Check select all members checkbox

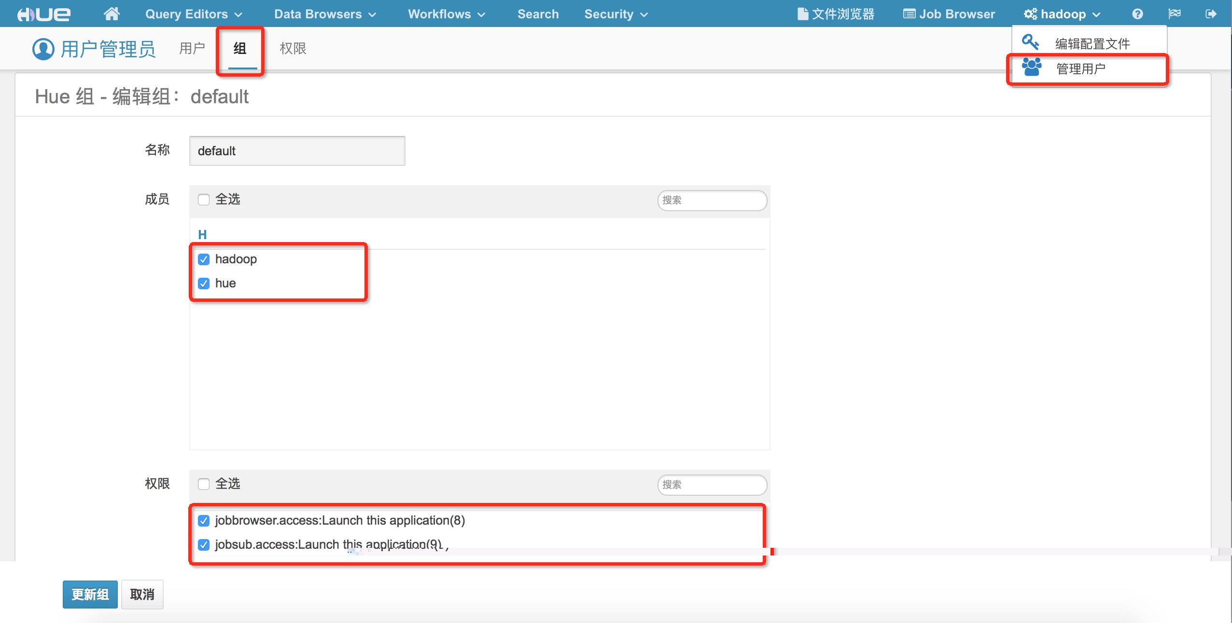coord(204,200)
